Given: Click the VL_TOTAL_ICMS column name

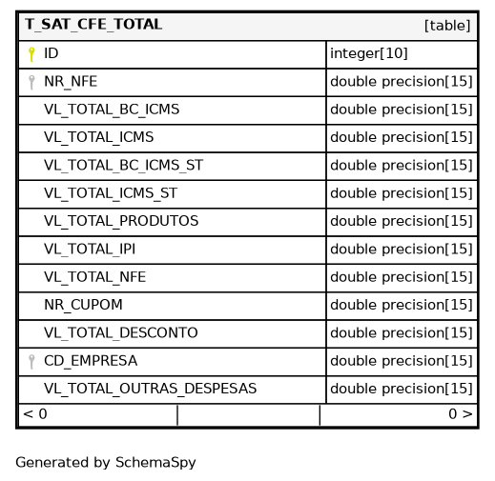Looking at the screenshot, I should point(99,137).
